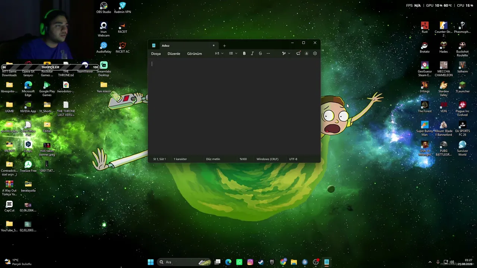Show hidden system tray icons
Viewport: 477px width, 268px height.
430,262
